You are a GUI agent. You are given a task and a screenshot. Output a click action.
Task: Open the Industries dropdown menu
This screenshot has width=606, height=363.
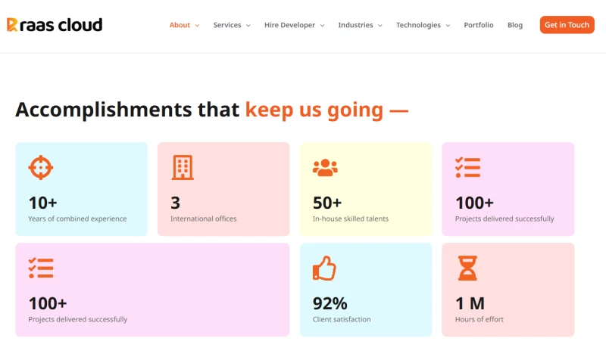(360, 25)
